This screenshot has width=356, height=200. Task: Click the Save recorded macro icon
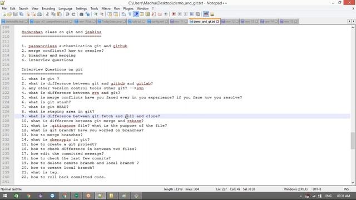pos(198,14)
